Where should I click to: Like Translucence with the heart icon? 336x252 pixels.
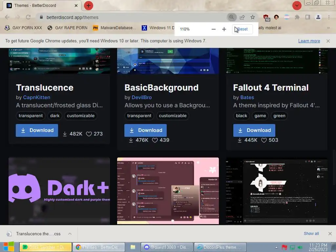coord(89,134)
